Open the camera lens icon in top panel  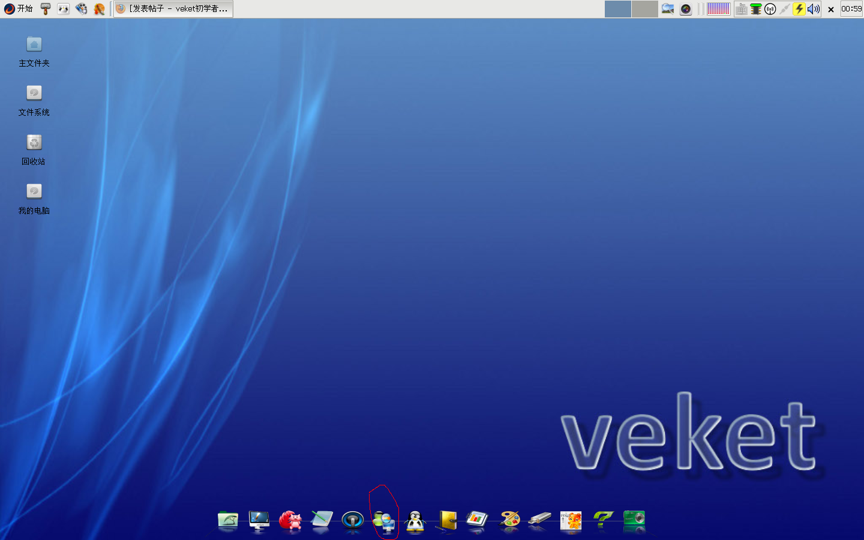[x=686, y=8]
